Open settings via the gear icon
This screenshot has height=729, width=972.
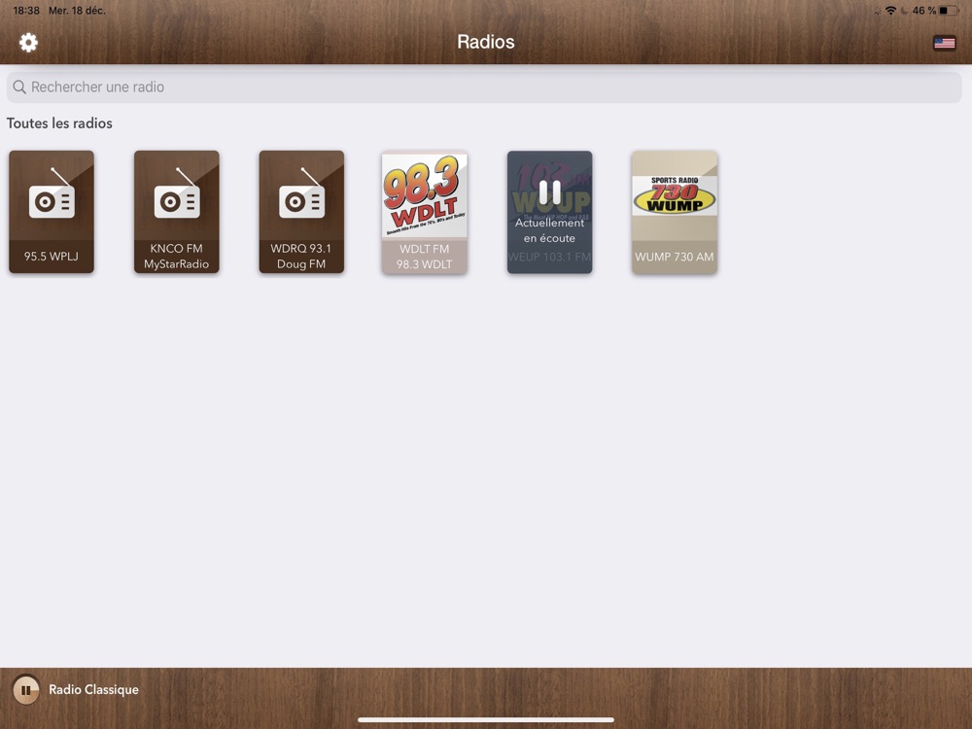click(28, 42)
